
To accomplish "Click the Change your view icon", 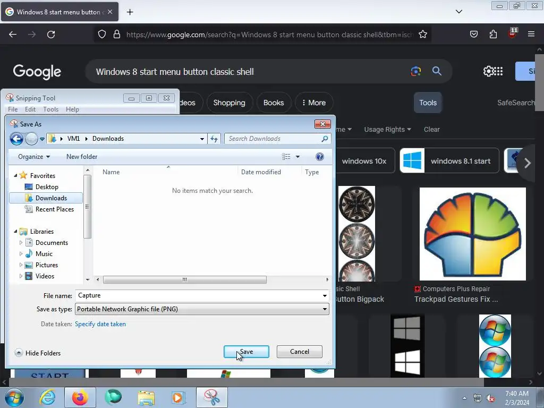I will (x=286, y=157).
